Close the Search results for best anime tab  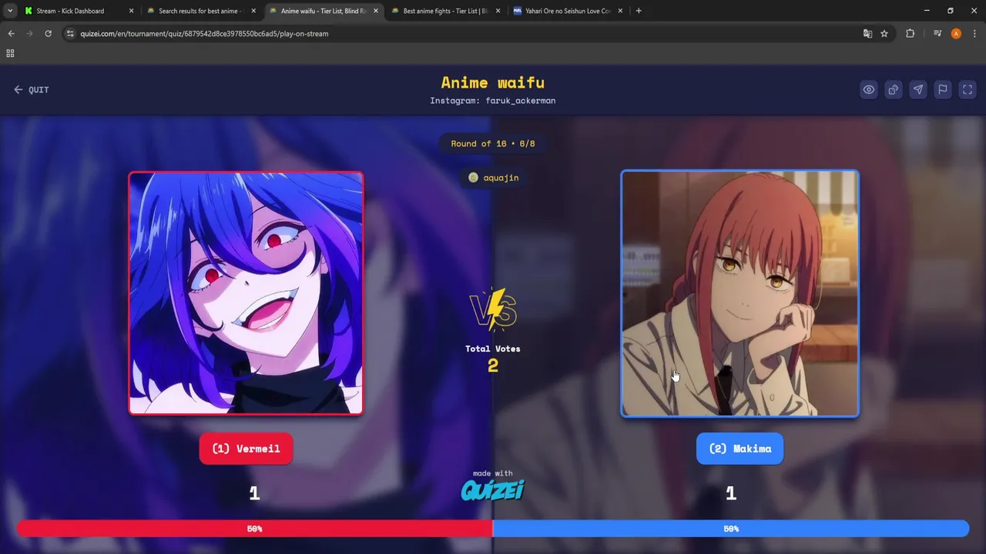point(253,11)
